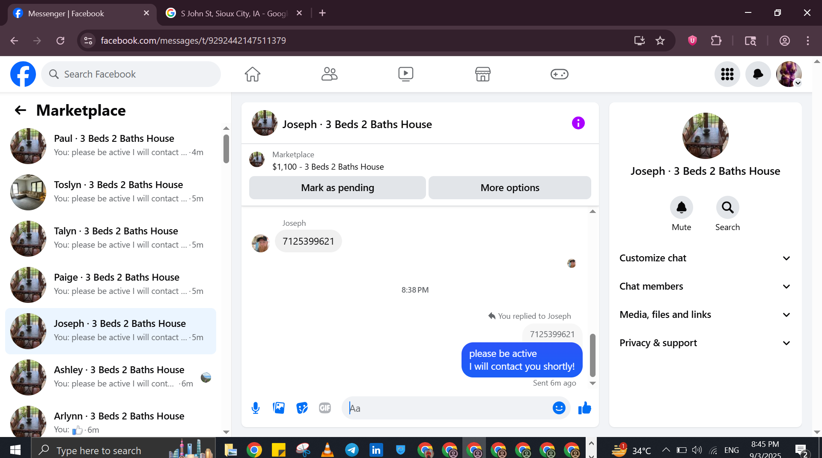
Task: Open the GIF picker icon
Action: click(325, 408)
